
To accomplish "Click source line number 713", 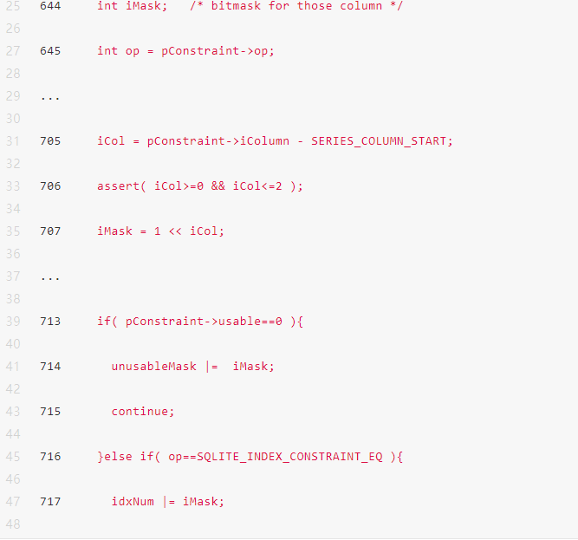I will click(x=50, y=321).
